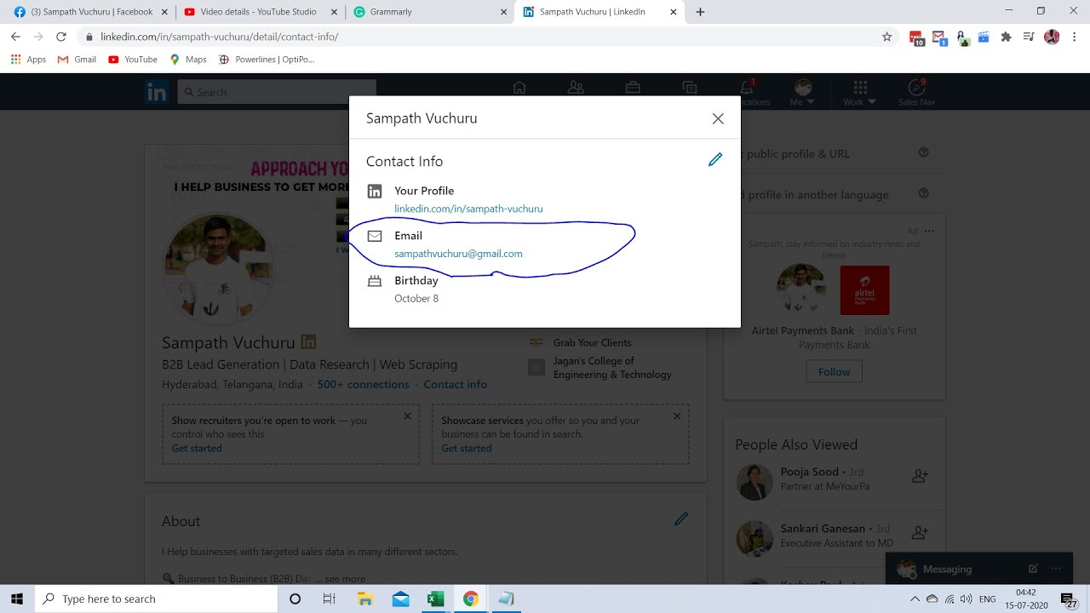Open the Powerlines OptiPo bookmark
The height and width of the screenshot is (613, 1090).
point(267,60)
